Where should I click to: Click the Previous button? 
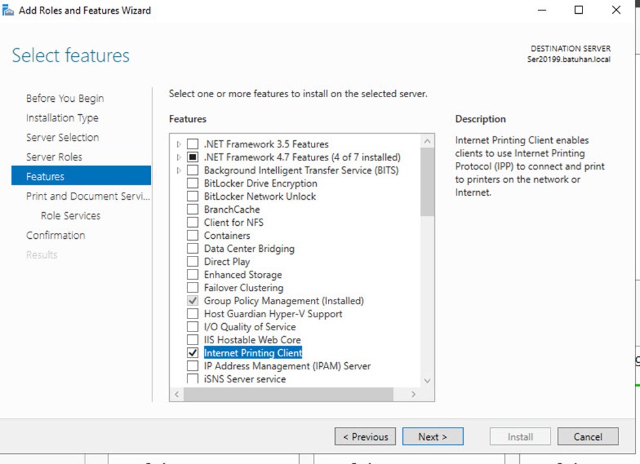pos(365,437)
